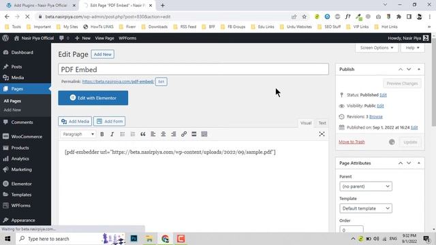Open the Windows Start menu
The width and height of the screenshot is (436, 245).
coord(7,239)
